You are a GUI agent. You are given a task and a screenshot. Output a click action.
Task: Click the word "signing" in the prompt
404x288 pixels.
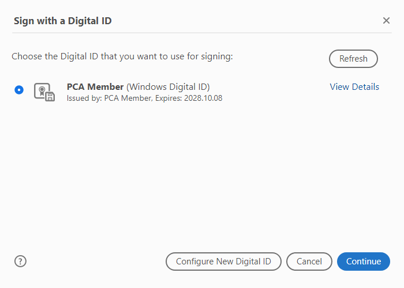point(216,57)
